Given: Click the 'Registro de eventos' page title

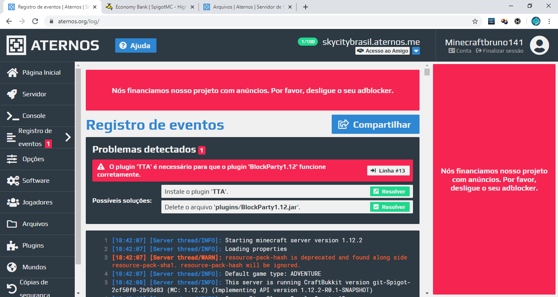Looking at the screenshot, I should coord(155,124).
